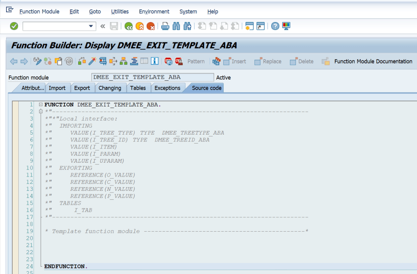Click the Help question mark icon
This screenshot has width=417, height=274.
tap(274, 26)
